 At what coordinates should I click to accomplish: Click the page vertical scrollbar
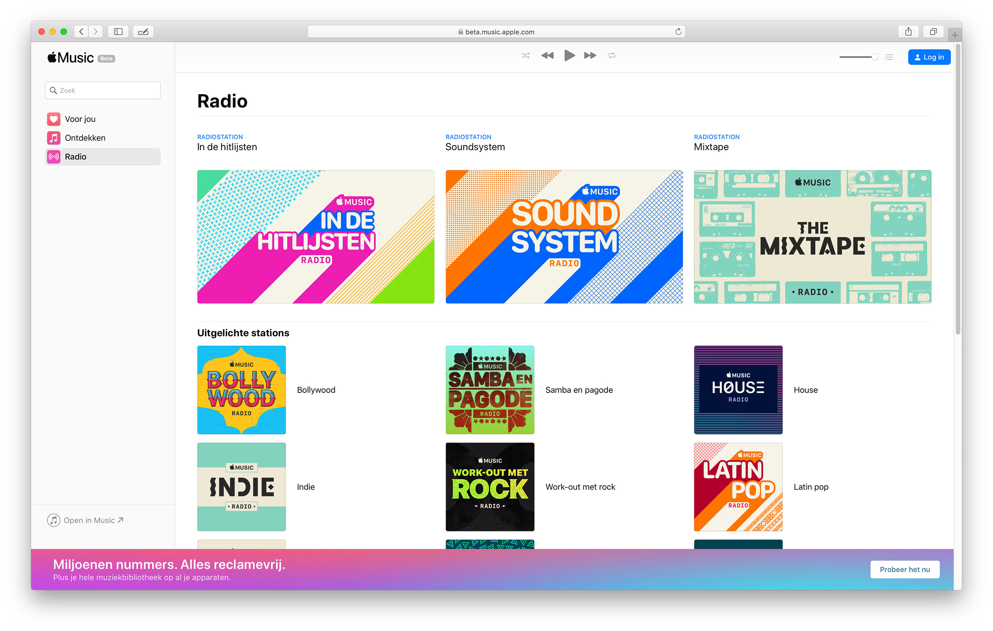coord(958,189)
